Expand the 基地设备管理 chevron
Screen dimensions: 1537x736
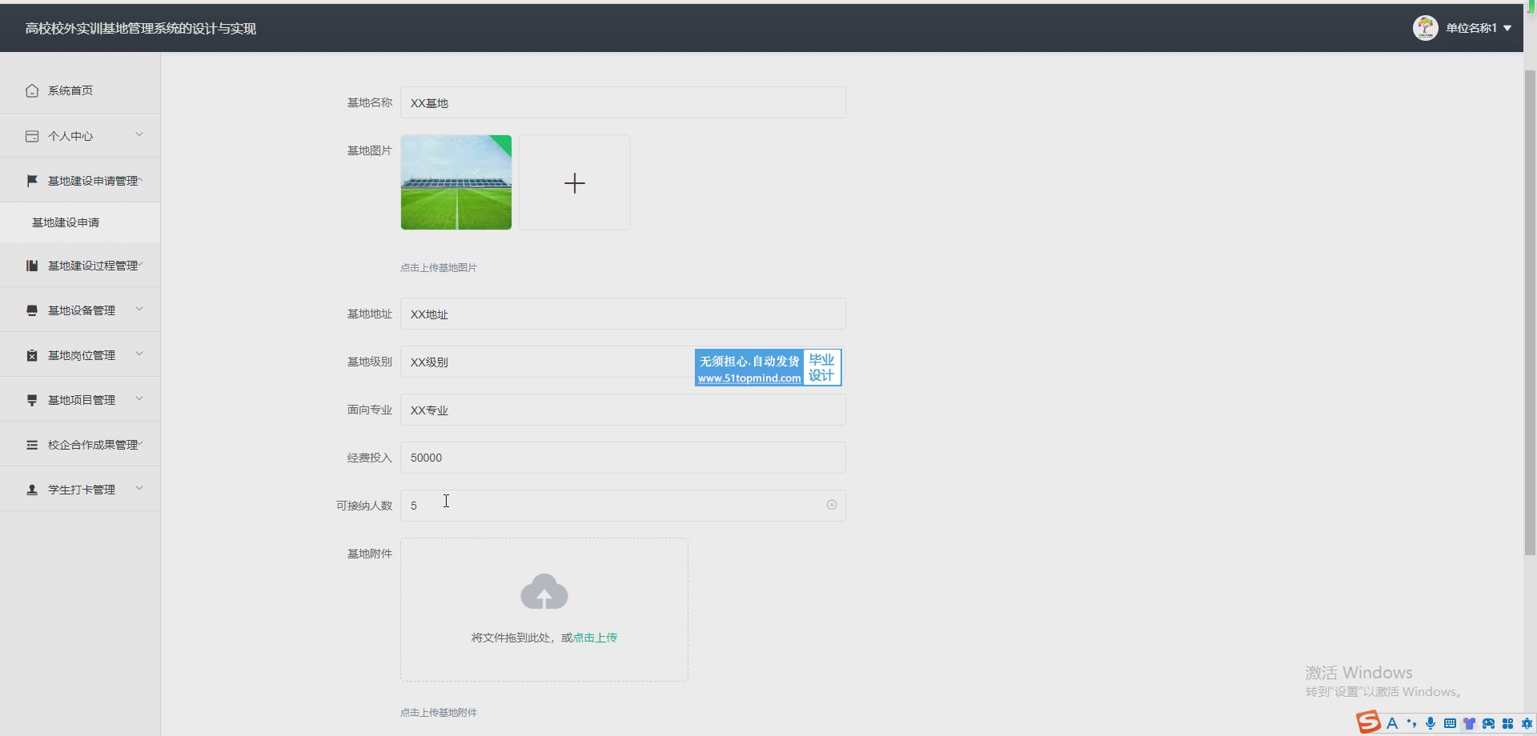(x=139, y=309)
